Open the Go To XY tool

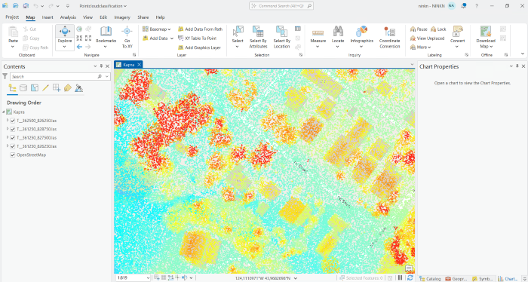point(127,37)
